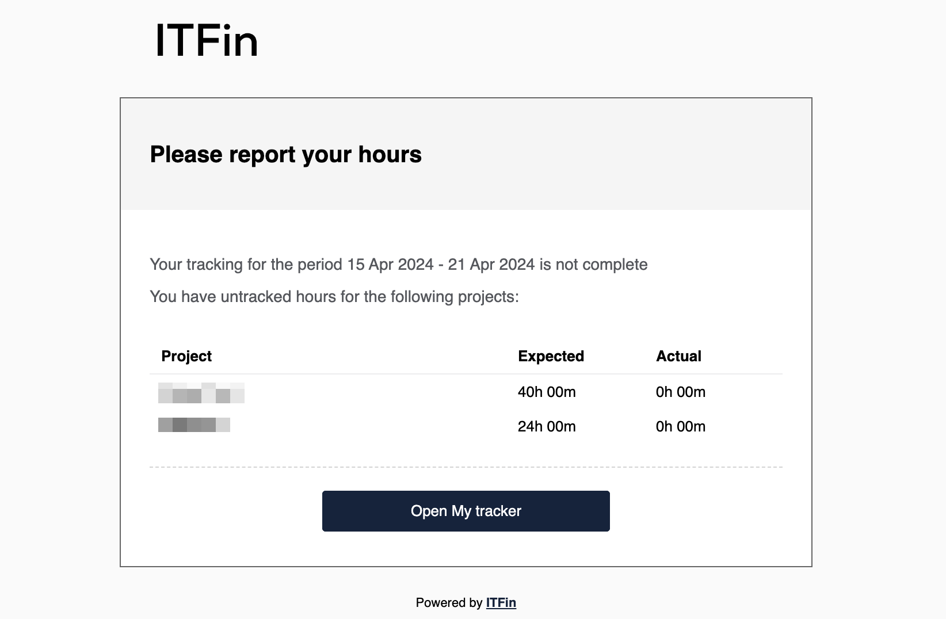Click the gray header banner area
Screen dimensions: 946x619
point(466,154)
